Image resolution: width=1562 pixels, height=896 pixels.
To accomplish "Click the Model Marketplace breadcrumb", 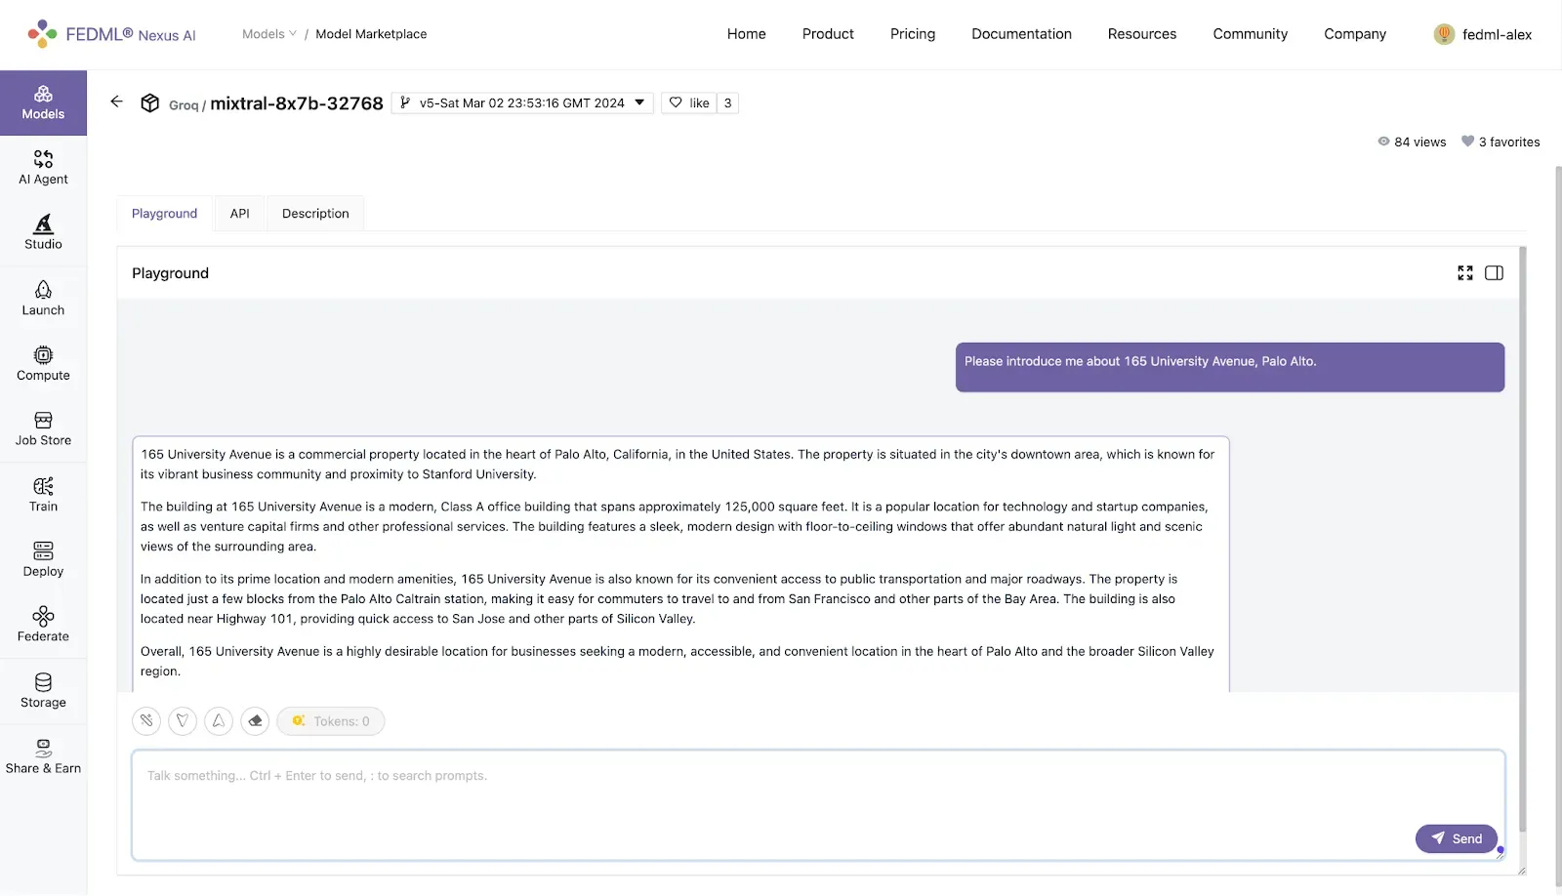I will 371,34.
